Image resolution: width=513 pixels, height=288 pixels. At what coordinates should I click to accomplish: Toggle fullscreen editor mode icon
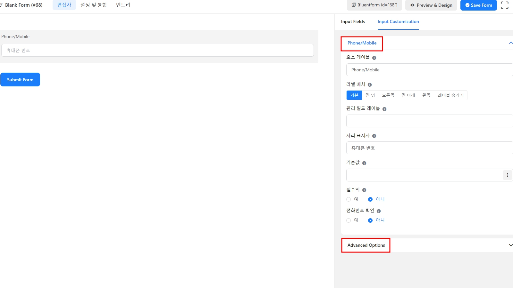[x=505, y=5]
